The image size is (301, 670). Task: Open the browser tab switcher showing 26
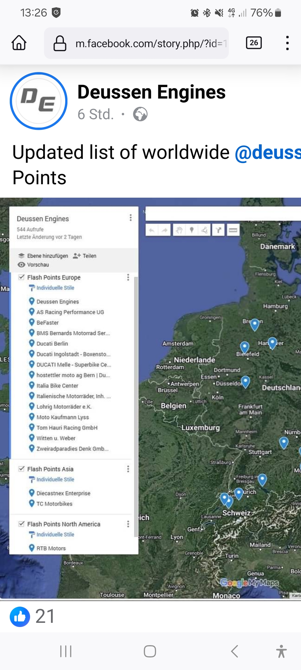(x=254, y=43)
